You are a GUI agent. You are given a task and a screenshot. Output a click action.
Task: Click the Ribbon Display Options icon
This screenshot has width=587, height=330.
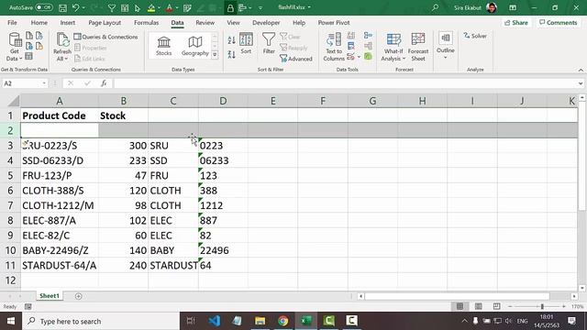[513, 7]
